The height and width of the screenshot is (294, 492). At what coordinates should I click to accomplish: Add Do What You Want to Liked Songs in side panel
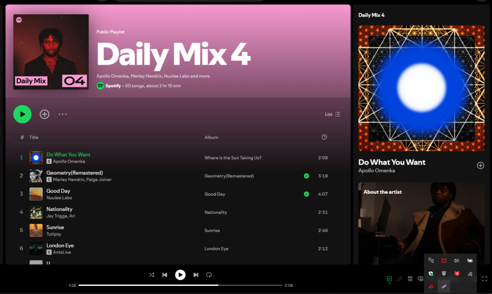coord(480,165)
